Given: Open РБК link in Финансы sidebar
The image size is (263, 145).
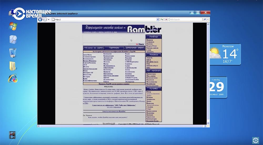Looking at the screenshot, I should 148,64.
